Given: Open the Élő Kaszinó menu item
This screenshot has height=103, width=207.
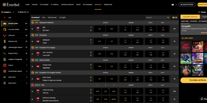Looking at the screenshot, I should click(x=44, y=5).
